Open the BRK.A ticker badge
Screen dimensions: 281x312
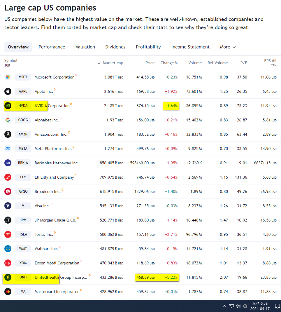pyautogui.click(x=23, y=163)
